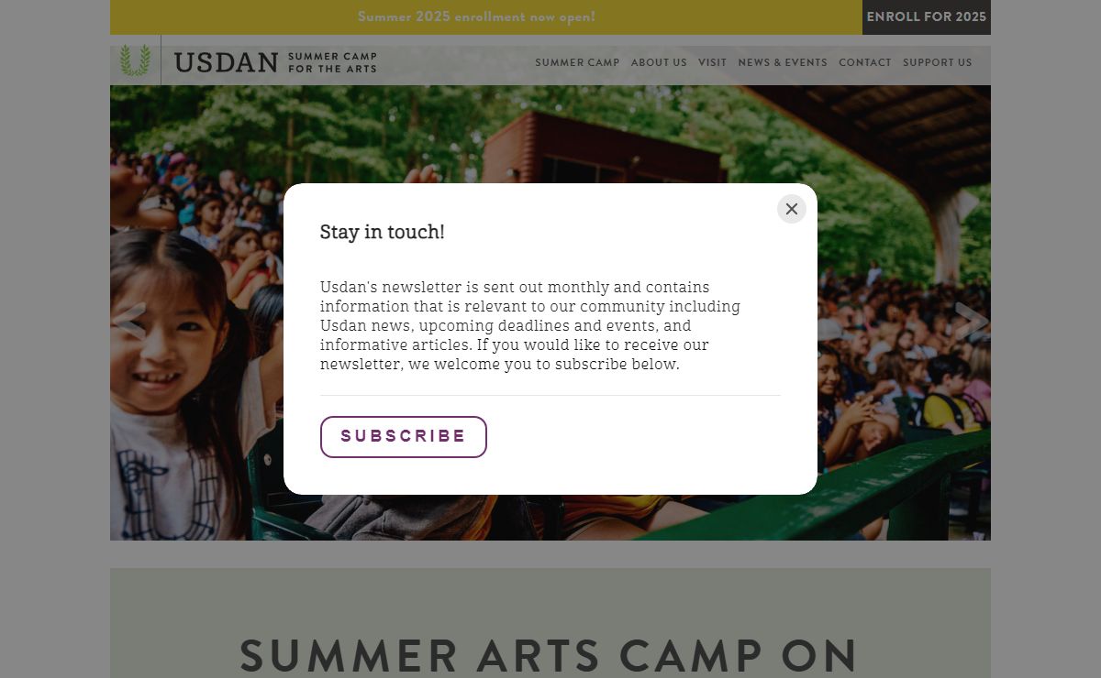Select Visit in the navigation bar

coord(712,62)
